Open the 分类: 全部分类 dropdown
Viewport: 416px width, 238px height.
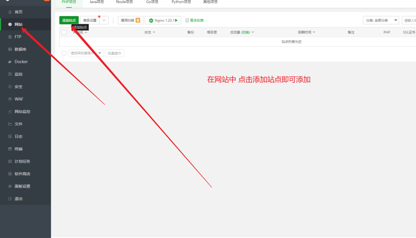[381, 20]
